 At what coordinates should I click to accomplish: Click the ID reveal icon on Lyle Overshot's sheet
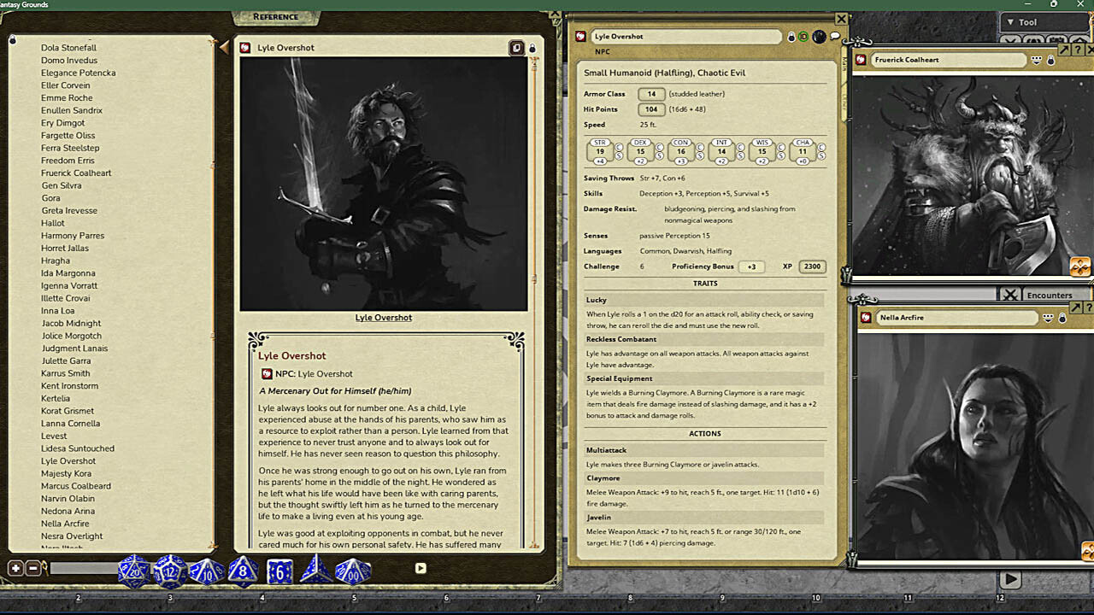tap(803, 36)
